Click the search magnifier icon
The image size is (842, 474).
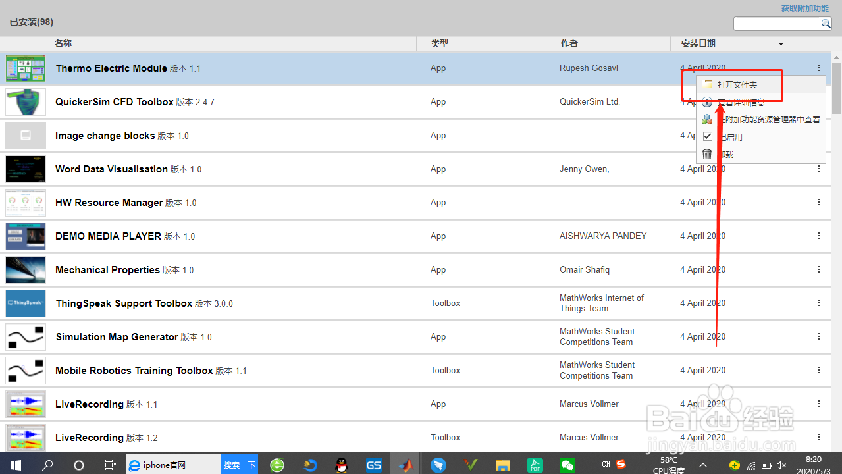pyautogui.click(x=826, y=24)
